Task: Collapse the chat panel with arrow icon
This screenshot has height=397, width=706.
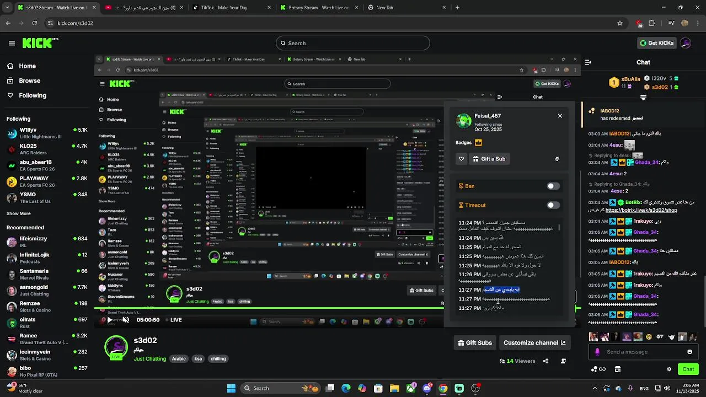Action: tap(588, 62)
